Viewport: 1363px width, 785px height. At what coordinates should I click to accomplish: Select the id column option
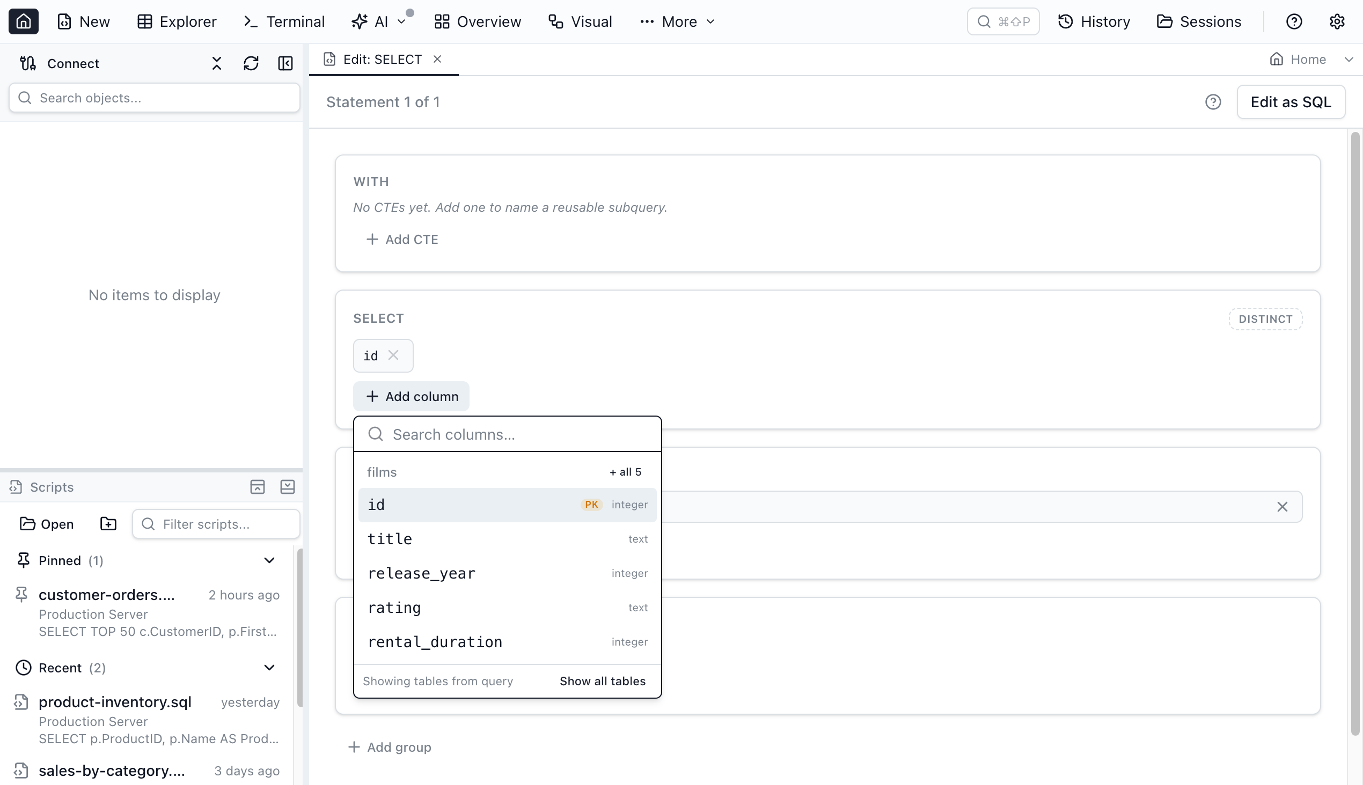507,505
